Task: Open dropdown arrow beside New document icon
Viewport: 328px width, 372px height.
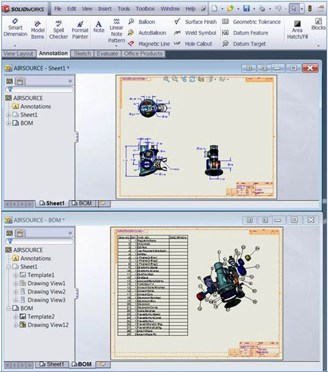Action: 222,9
